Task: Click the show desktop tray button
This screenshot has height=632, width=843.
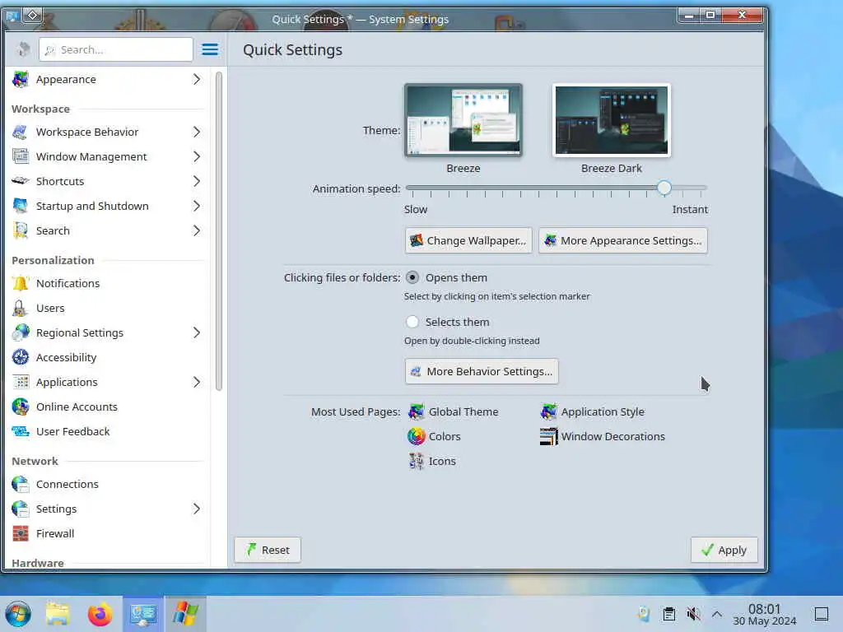Action: [821, 614]
